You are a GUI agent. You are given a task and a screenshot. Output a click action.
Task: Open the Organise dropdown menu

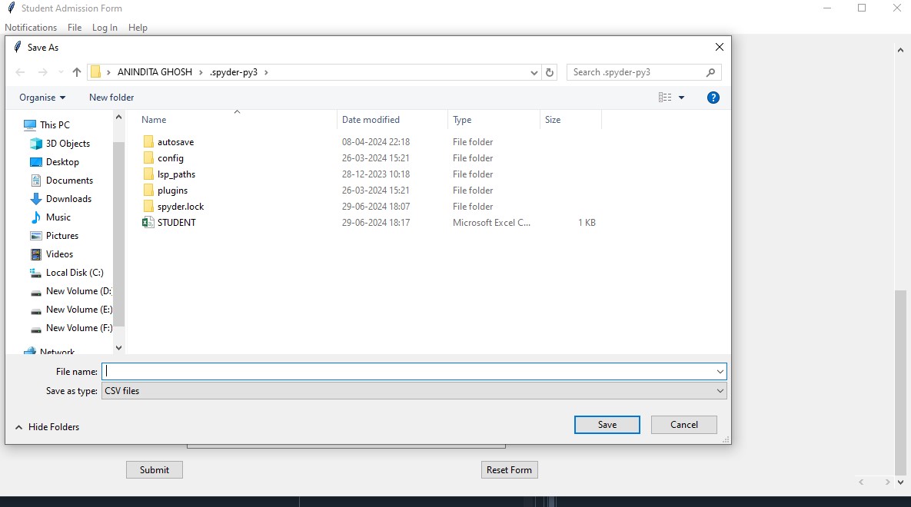[42, 98]
